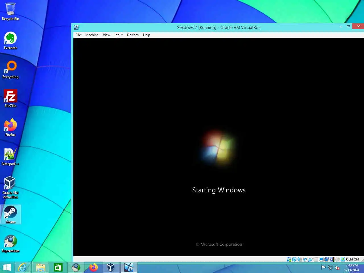Open the Action Center flag tray icon
Viewport: 364px width, 273px height.
(323, 267)
